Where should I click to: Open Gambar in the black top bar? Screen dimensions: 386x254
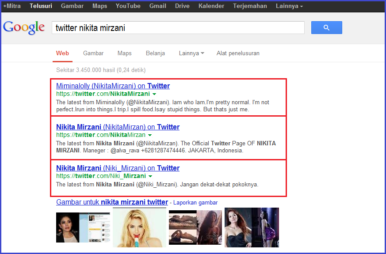point(72,6)
